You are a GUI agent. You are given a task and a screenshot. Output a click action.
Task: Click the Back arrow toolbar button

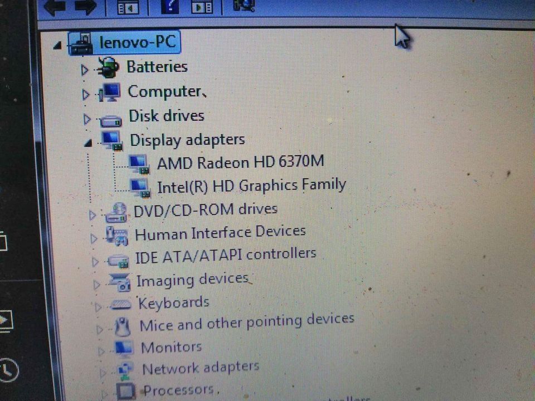(55, 7)
